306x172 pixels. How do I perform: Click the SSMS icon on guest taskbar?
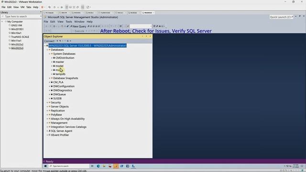[x=116, y=166]
